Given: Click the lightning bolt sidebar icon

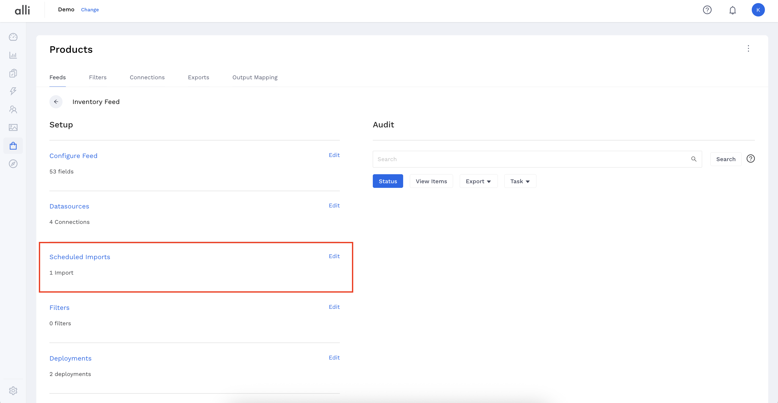Looking at the screenshot, I should coord(13,91).
